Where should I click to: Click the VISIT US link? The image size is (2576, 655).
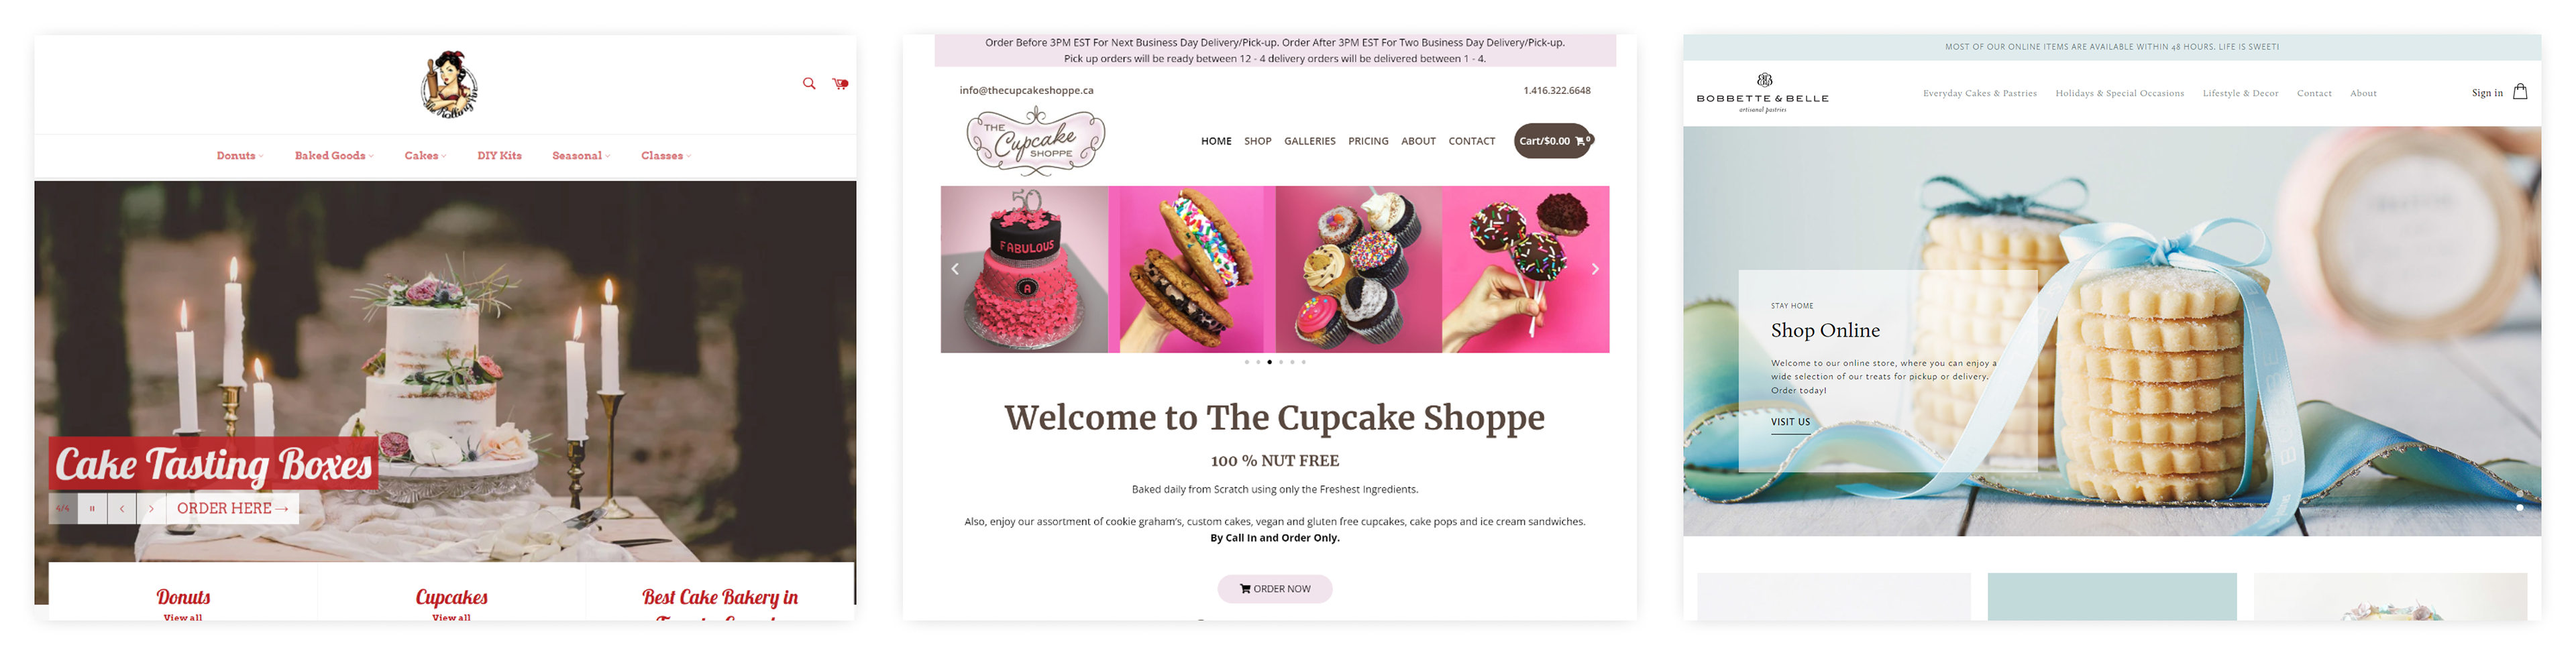1790,423
